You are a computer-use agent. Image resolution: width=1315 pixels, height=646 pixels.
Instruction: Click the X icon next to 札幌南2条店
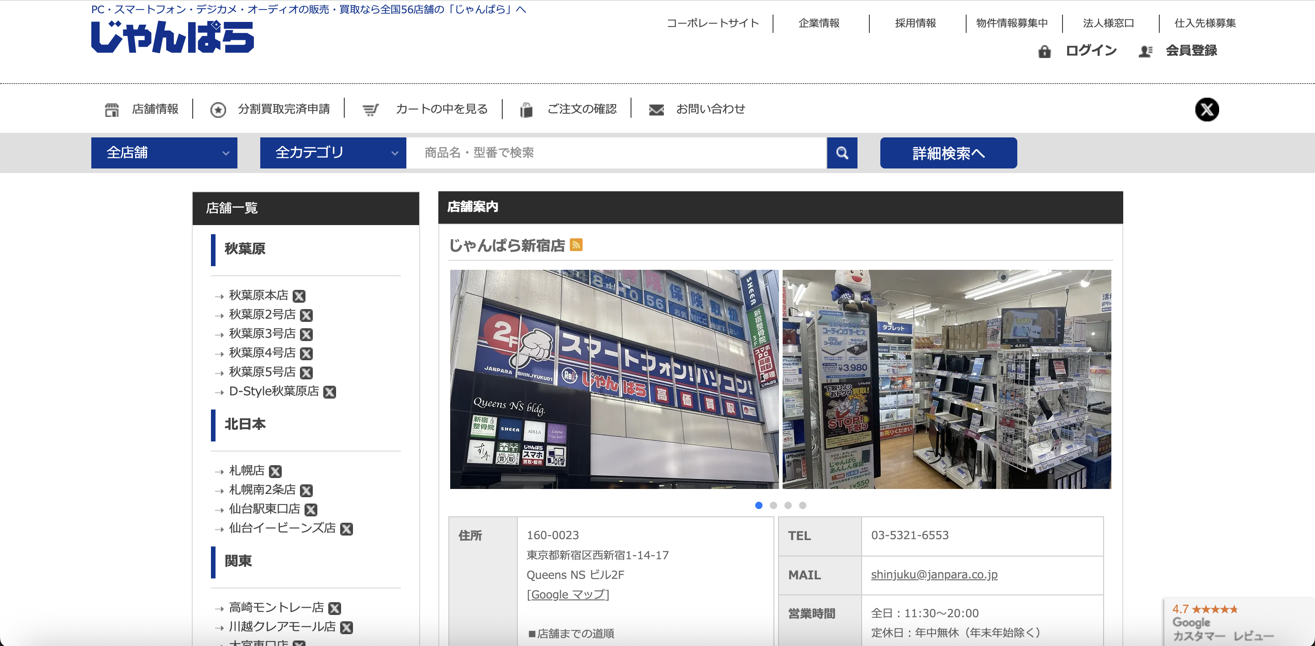pos(306,490)
